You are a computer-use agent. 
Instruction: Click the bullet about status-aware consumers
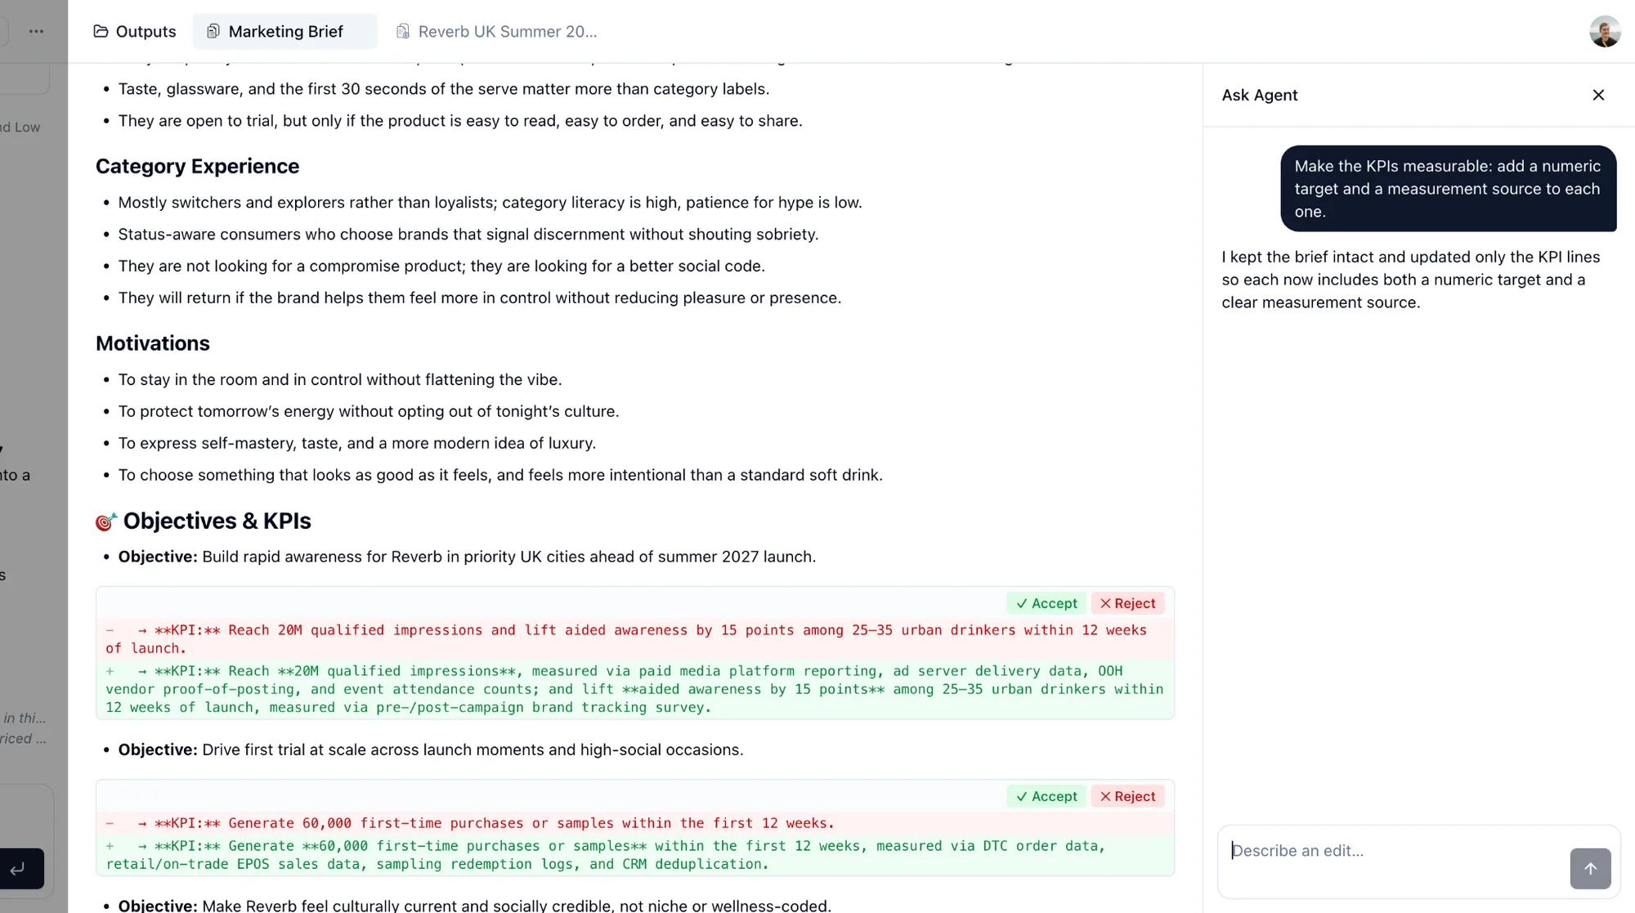(x=468, y=234)
